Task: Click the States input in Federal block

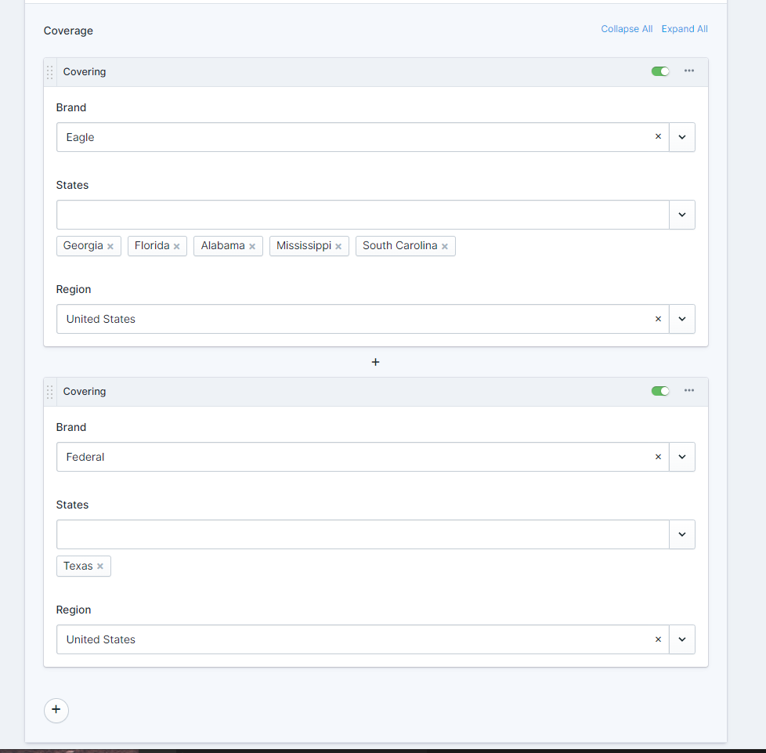Action: [363, 534]
